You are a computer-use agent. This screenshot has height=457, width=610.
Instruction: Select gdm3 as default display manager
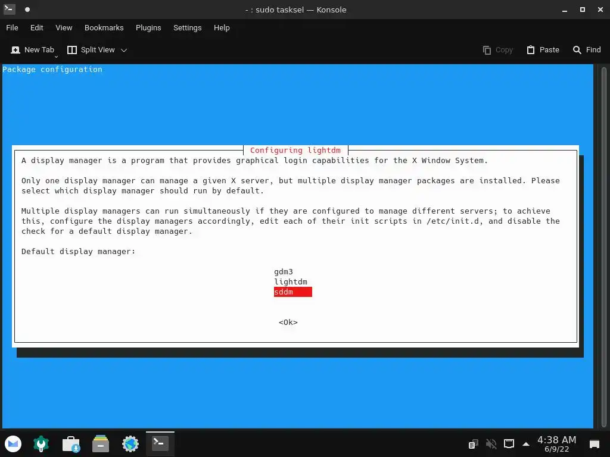(284, 271)
